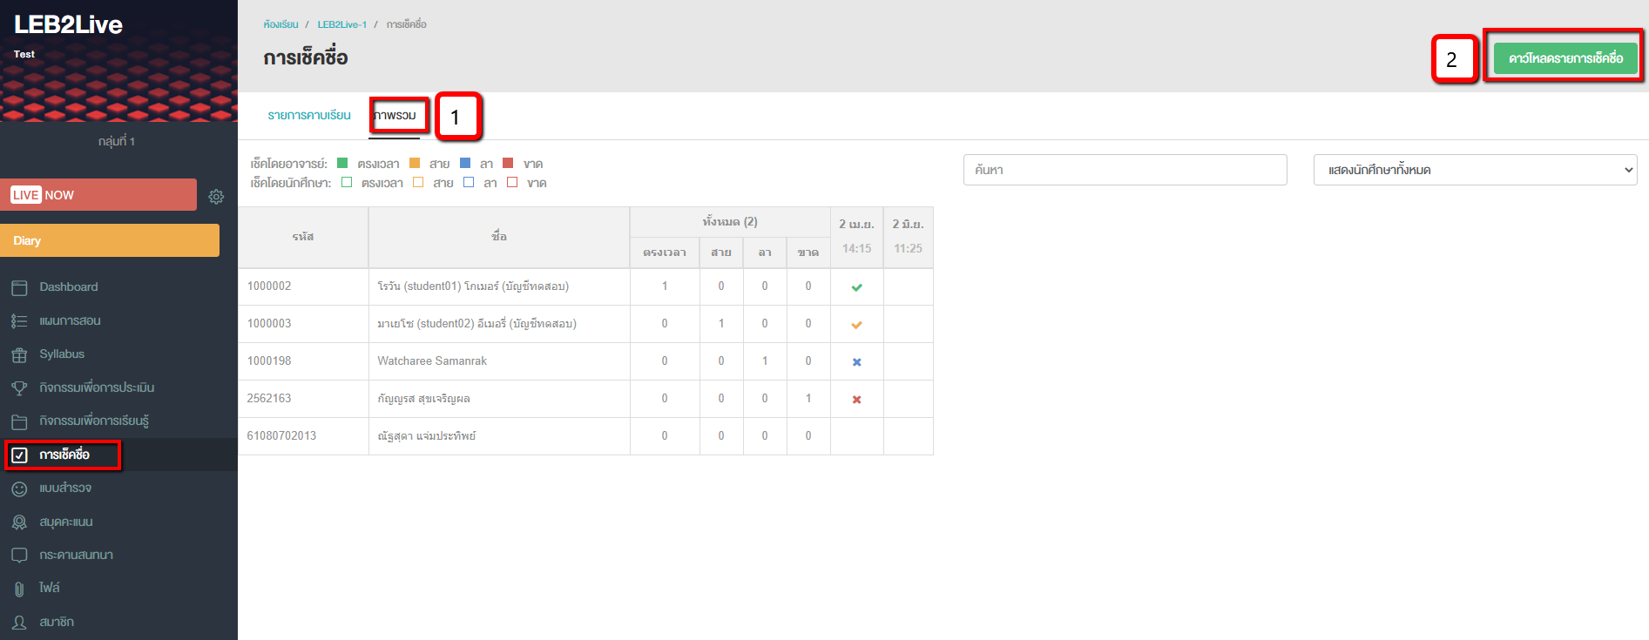Screen dimensions: 1649x640
Task: Click the smiley icon for แบบสำรวจ
Action: 19,488
